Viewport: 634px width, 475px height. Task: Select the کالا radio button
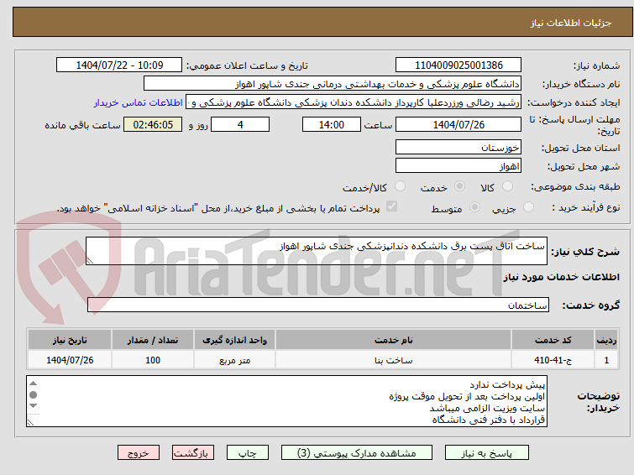coord(507,186)
